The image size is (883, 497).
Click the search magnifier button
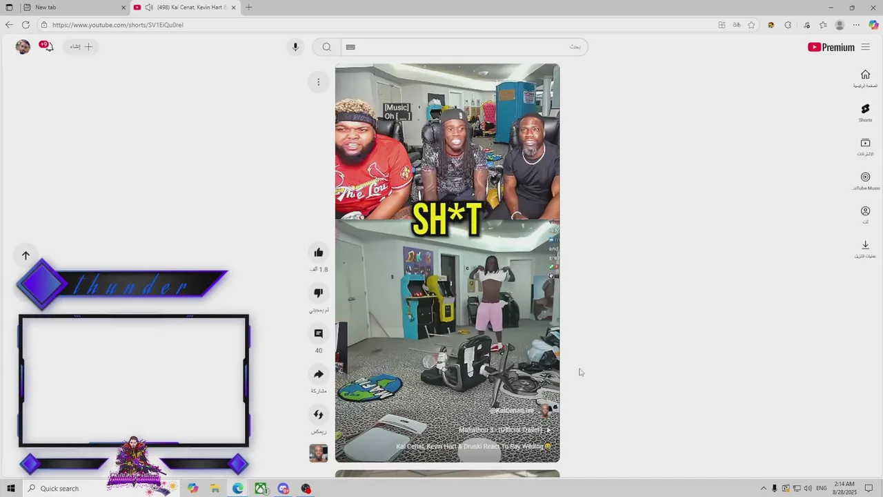pos(326,47)
